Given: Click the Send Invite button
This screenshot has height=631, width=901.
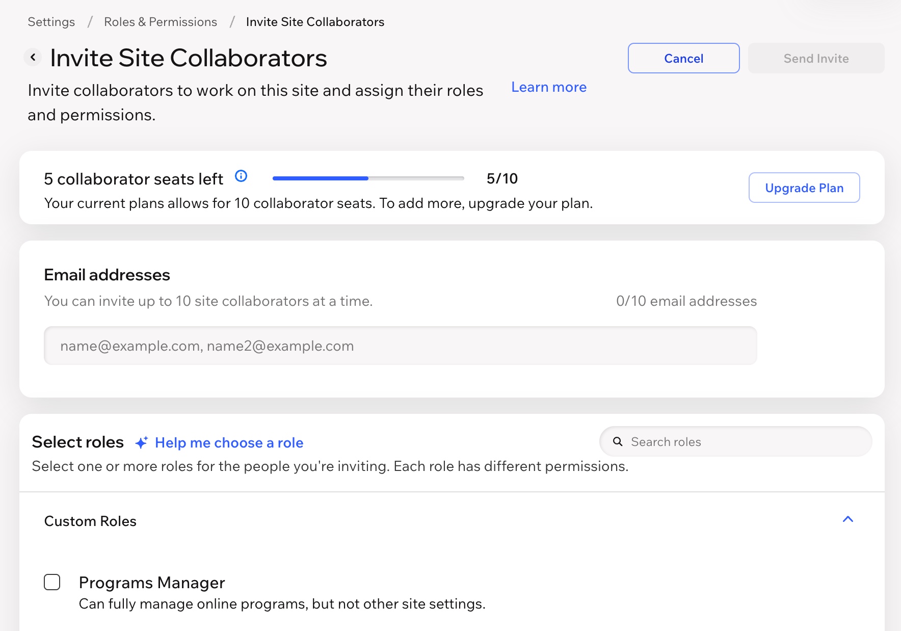Looking at the screenshot, I should pos(816,58).
